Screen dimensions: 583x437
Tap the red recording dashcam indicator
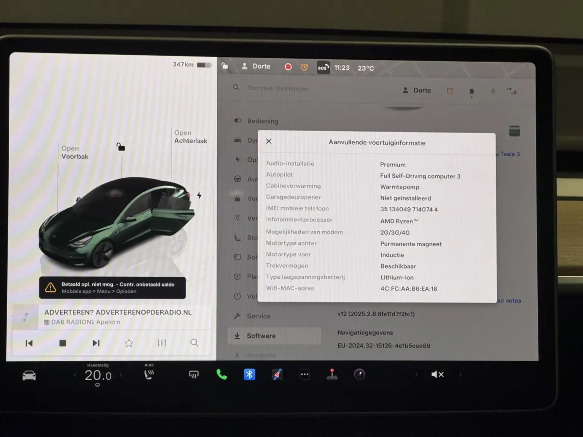click(x=288, y=67)
